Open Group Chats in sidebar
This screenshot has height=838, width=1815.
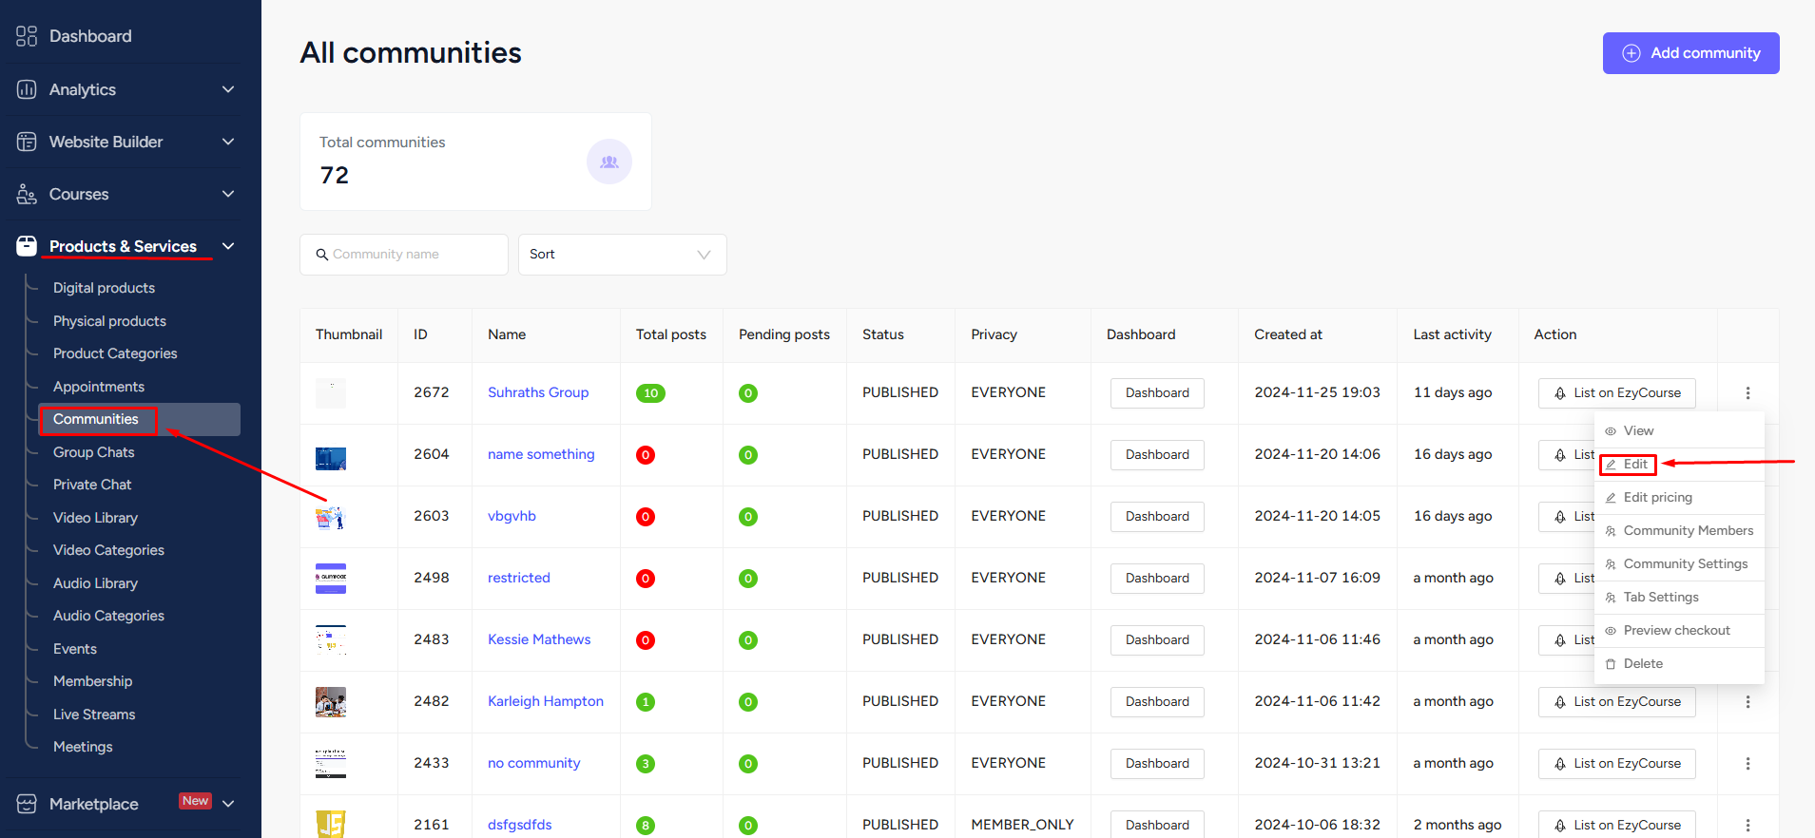[x=94, y=452]
